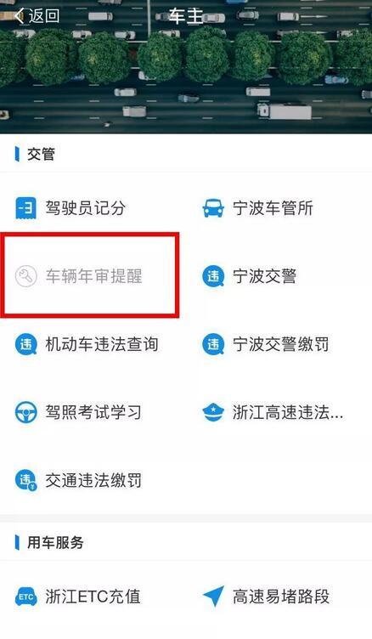Viewport: 372px width, 639px height.
Task: Tap the 宁波交警缴罚 icon
Action: (213, 344)
